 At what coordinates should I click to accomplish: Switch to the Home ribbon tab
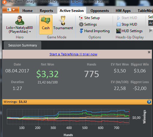point(27,11)
